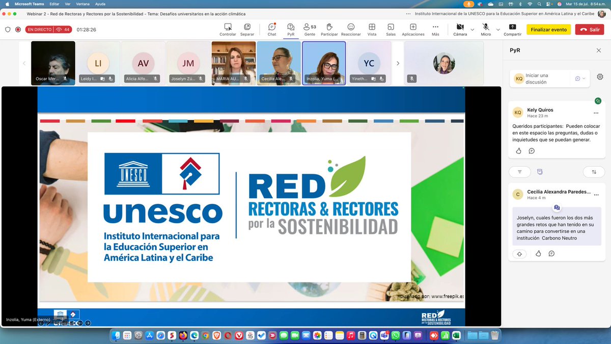Toggle the Micro mute state
This screenshot has height=344, width=611.
tap(486, 30)
